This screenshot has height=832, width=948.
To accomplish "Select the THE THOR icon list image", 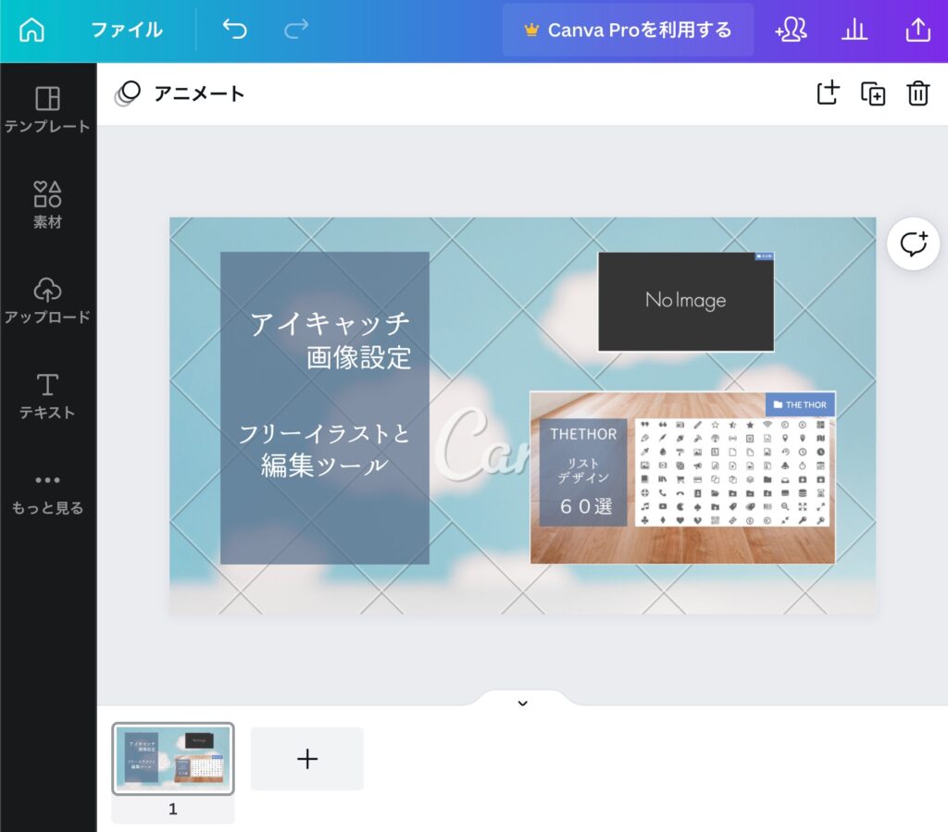I will click(x=682, y=478).
